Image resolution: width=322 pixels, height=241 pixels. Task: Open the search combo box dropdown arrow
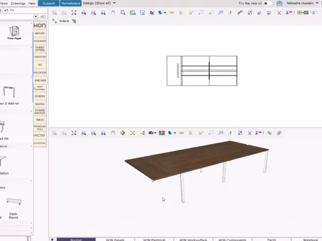[x=36, y=17]
